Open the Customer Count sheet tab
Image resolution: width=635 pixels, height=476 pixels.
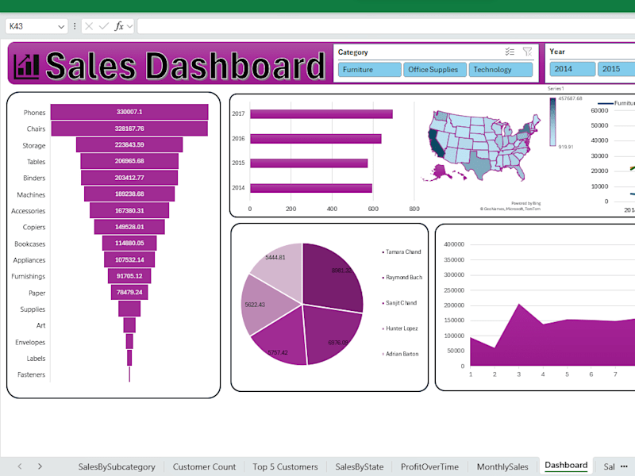(204, 466)
